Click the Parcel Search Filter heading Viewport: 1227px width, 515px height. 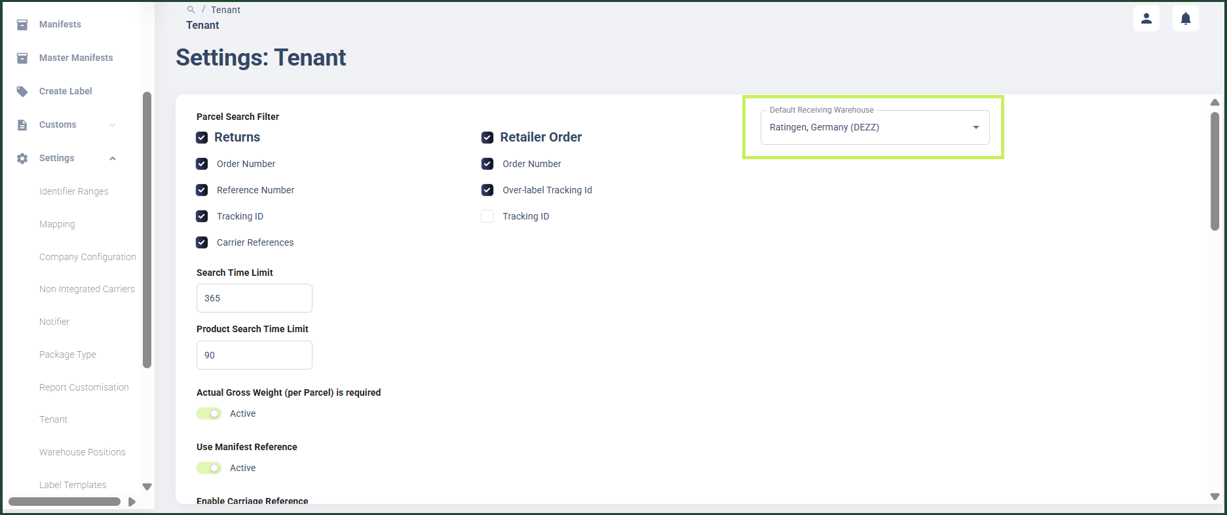[238, 117]
